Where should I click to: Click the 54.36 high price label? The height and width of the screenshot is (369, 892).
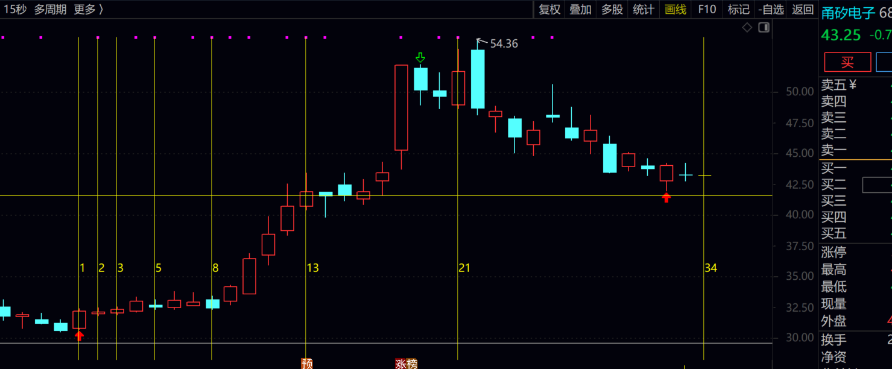pos(504,44)
